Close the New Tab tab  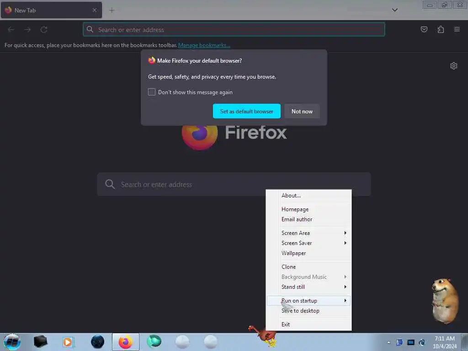[95, 10]
